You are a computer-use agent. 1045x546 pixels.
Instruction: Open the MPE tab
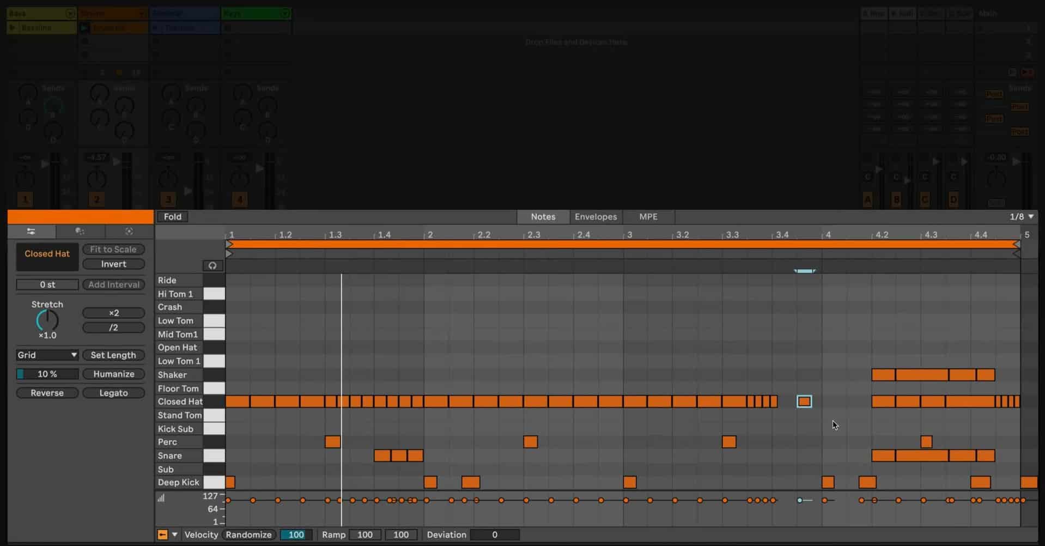coord(648,217)
